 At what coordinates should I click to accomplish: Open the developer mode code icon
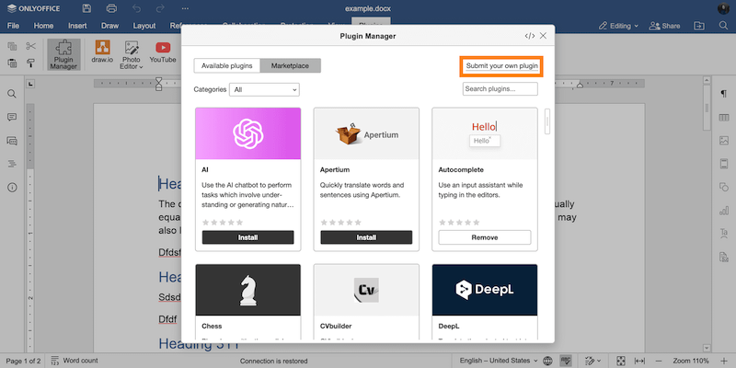(529, 36)
